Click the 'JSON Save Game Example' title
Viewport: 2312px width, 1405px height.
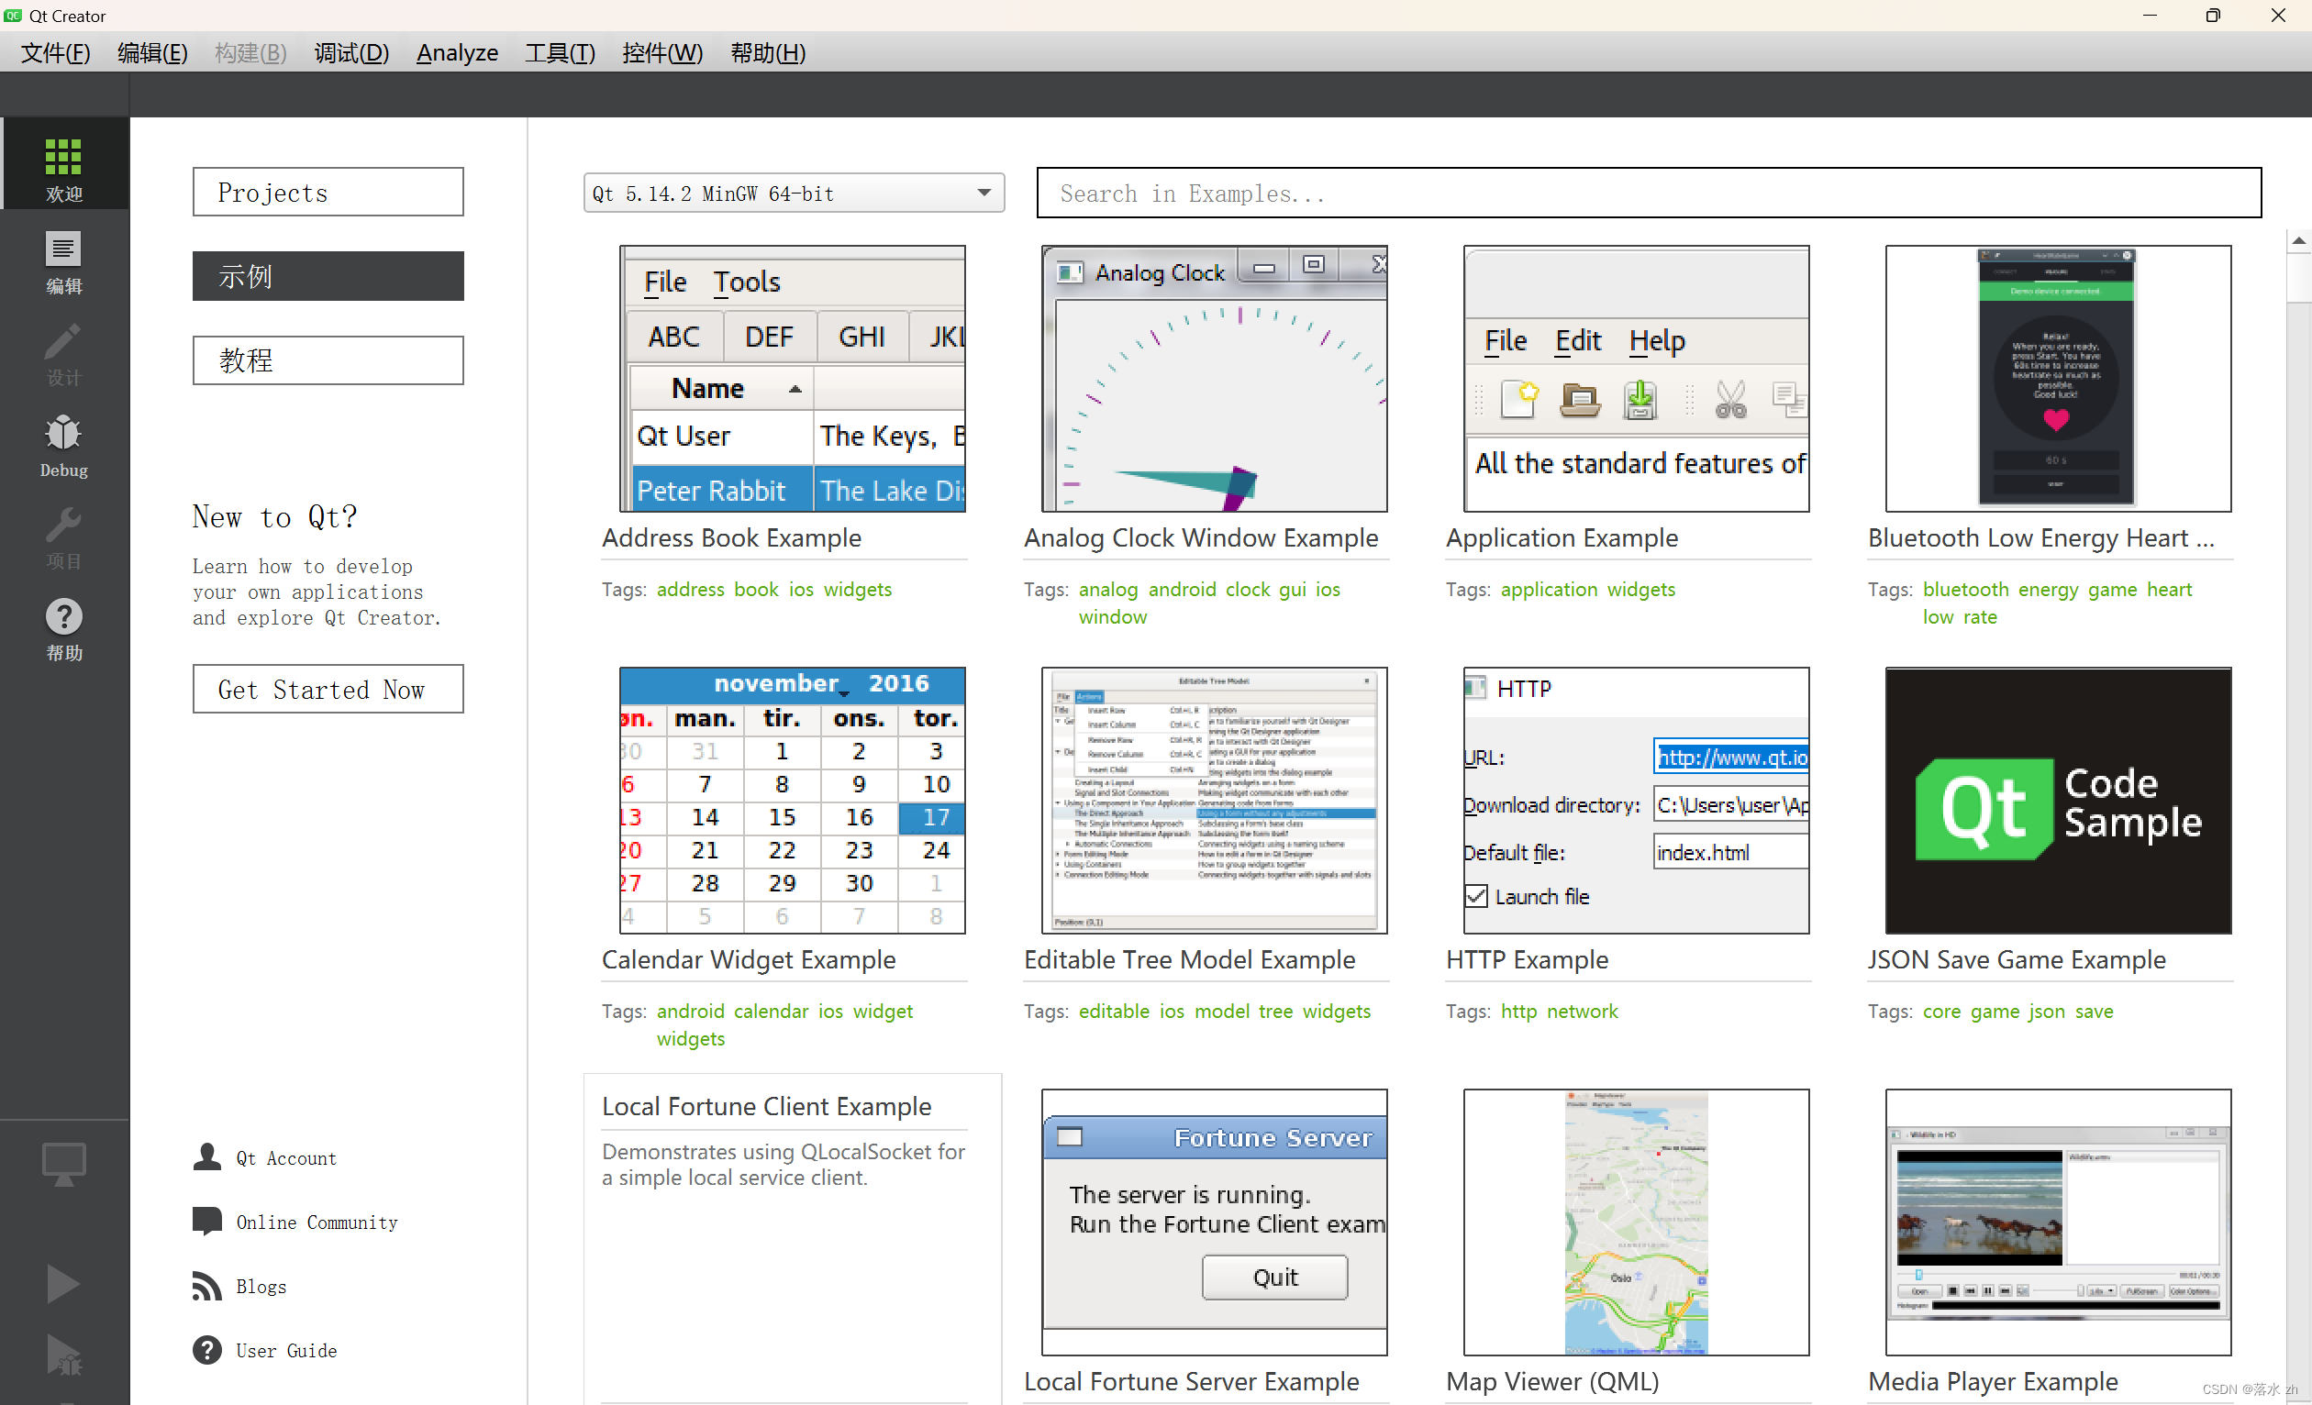2016,959
